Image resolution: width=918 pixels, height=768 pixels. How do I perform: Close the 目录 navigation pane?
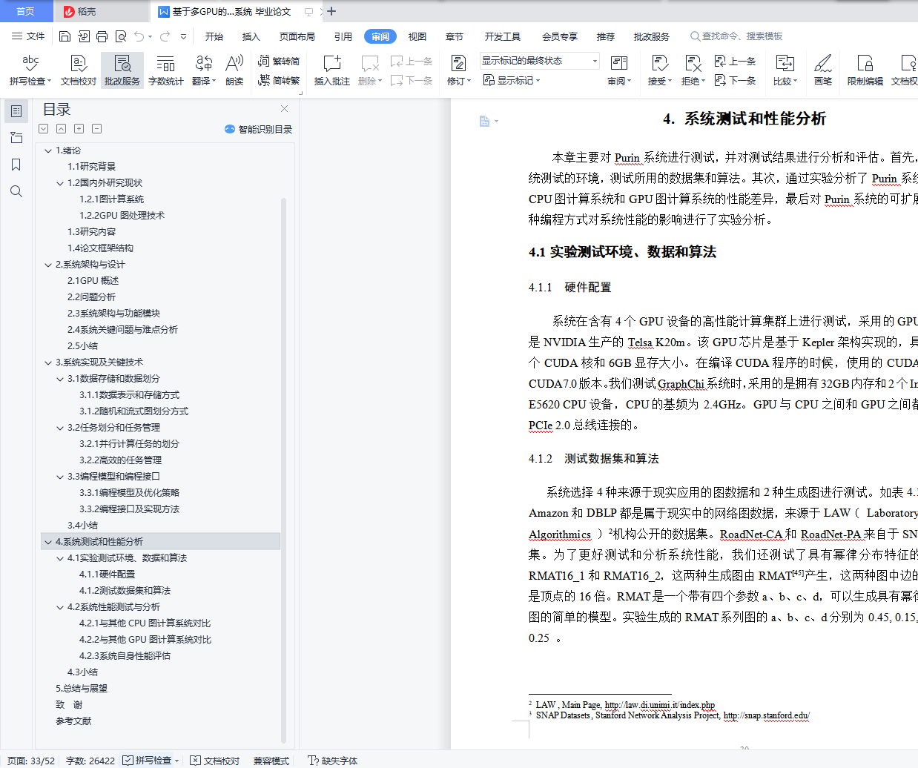(284, 108)
